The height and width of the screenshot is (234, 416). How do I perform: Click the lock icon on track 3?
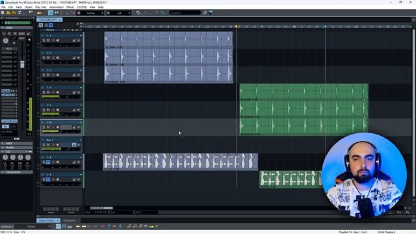(74, 75)
